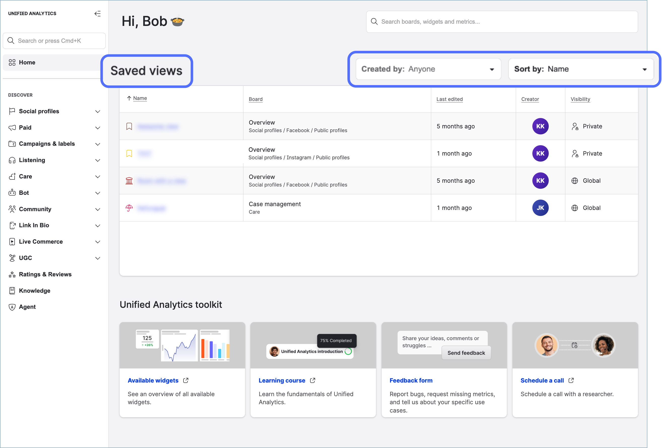Click the Agent shield icon in sidebar
Viewport: 662px width, 448px height.
tap(12, 307)
